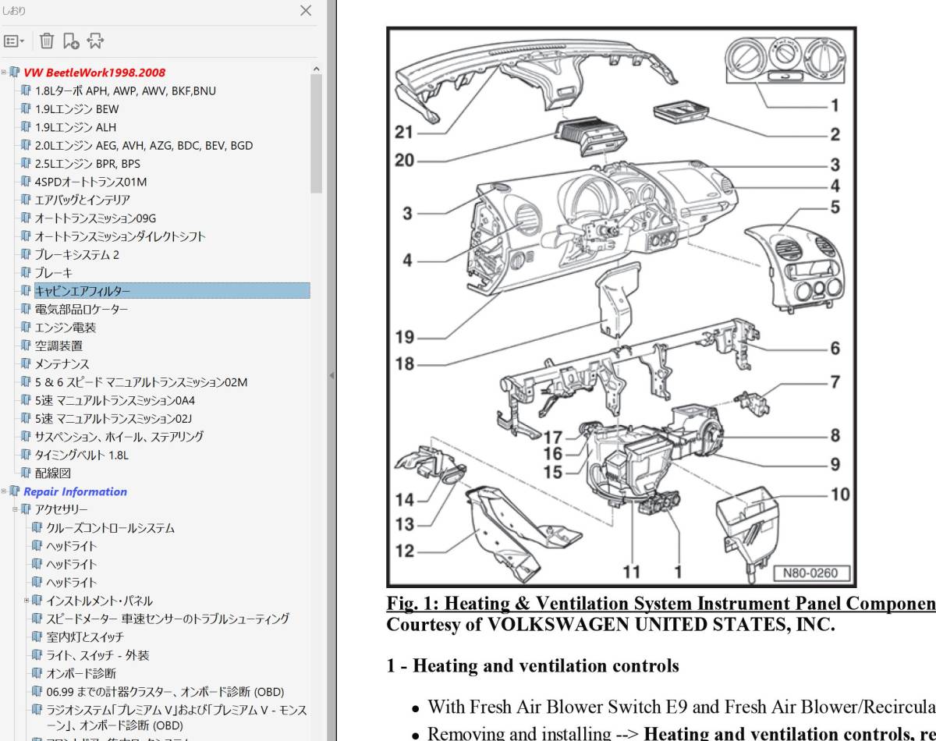Open the ブレーキ bookmark
The height and width of the screenshot is (741, 936).
tap(54, 273)
